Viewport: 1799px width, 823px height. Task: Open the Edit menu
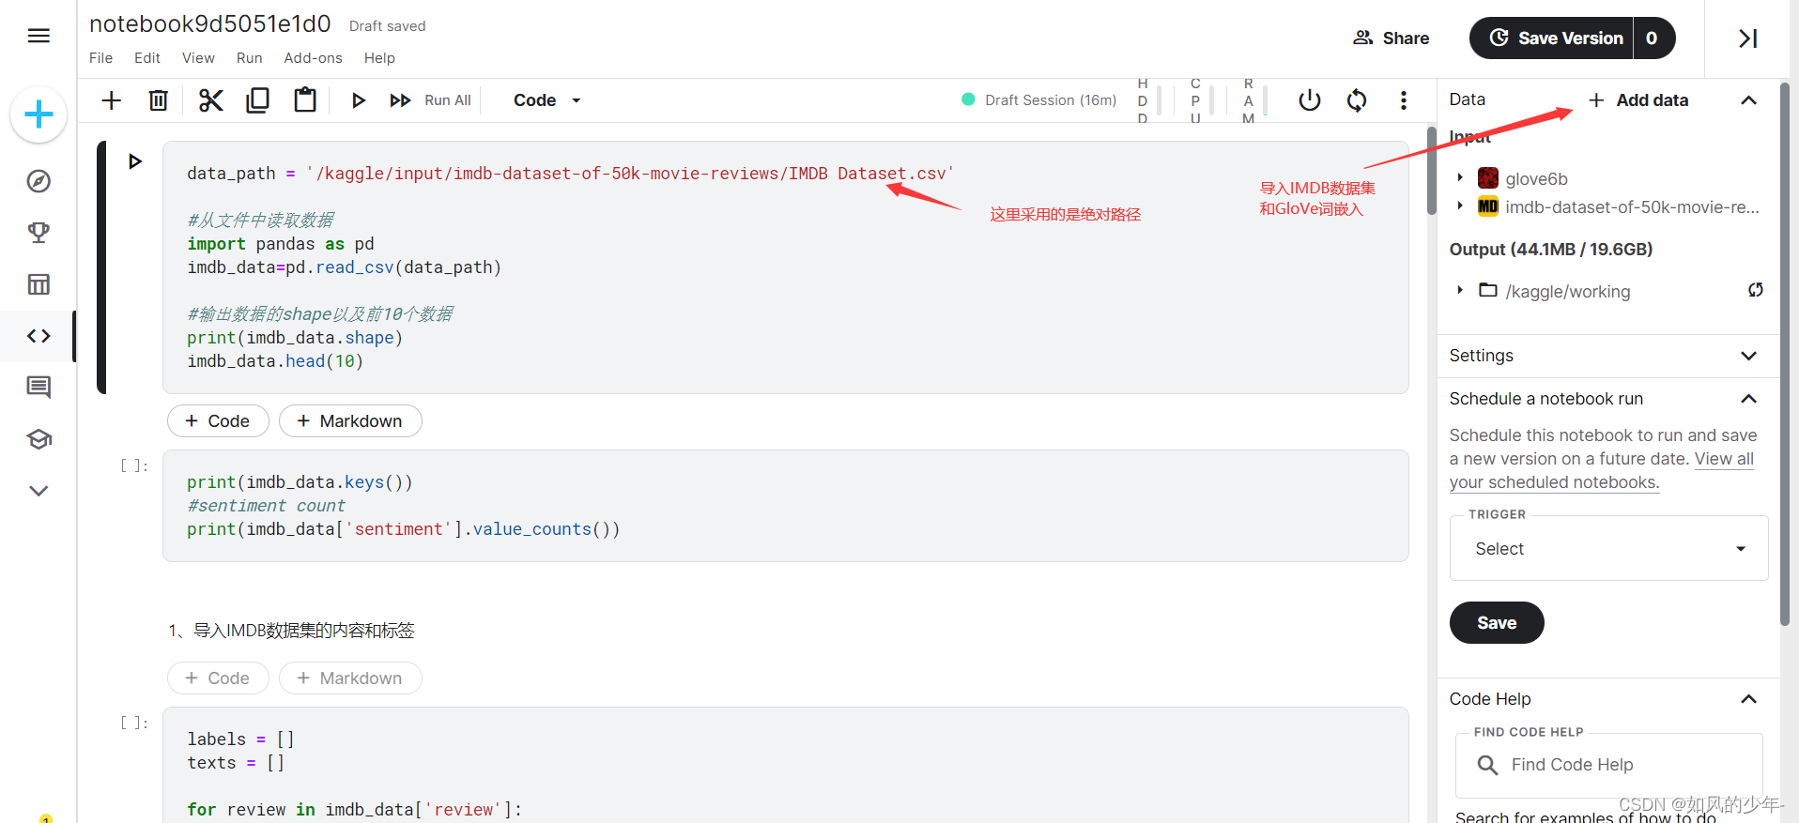(147, 58)
